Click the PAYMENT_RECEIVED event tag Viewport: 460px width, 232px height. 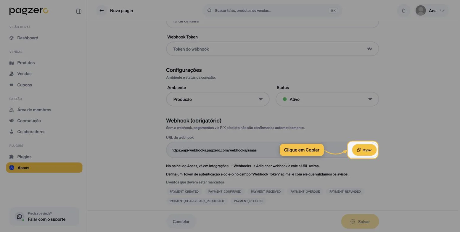(266, 192)
